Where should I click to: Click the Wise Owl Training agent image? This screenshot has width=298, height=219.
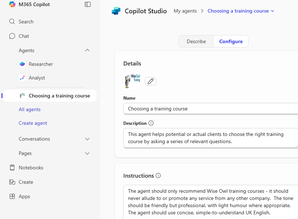pyautogui.click(x=132, y=81)
